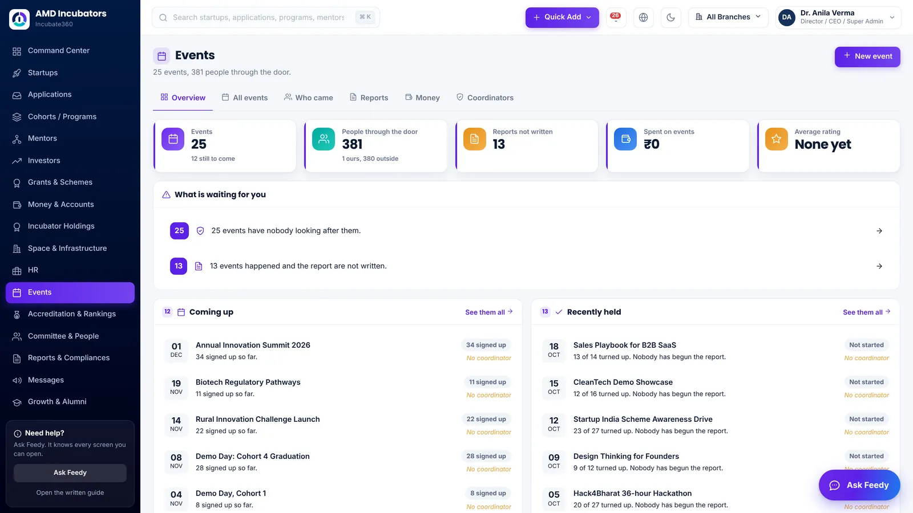Click the HR briefcase icon
The height and width of the screenshot is (513, 913).
coord(17,271)
